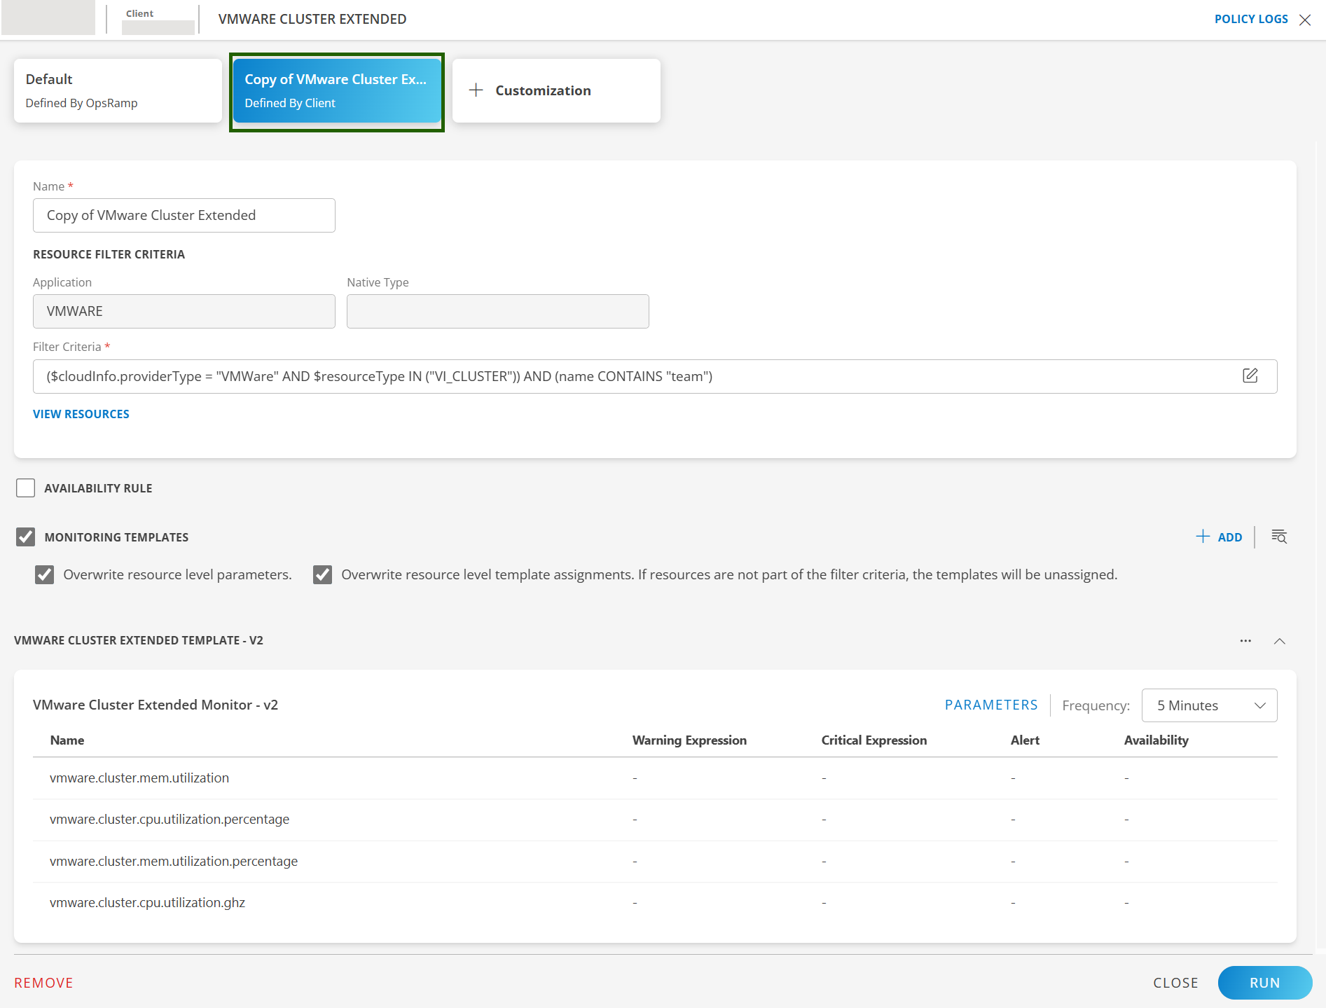Viewport: 1326px width, 1008px height.
Task: Click the PARAMETERS link
Action: point(990,705)
